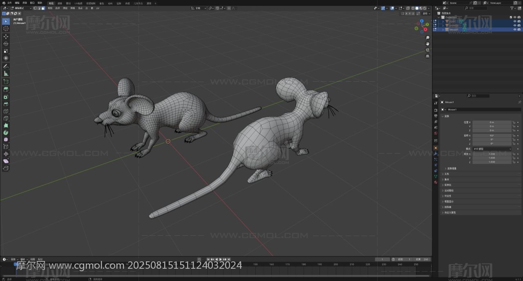Open the 窗口 menu
This screenshot has height=281, width=523.
pos(32,3)
